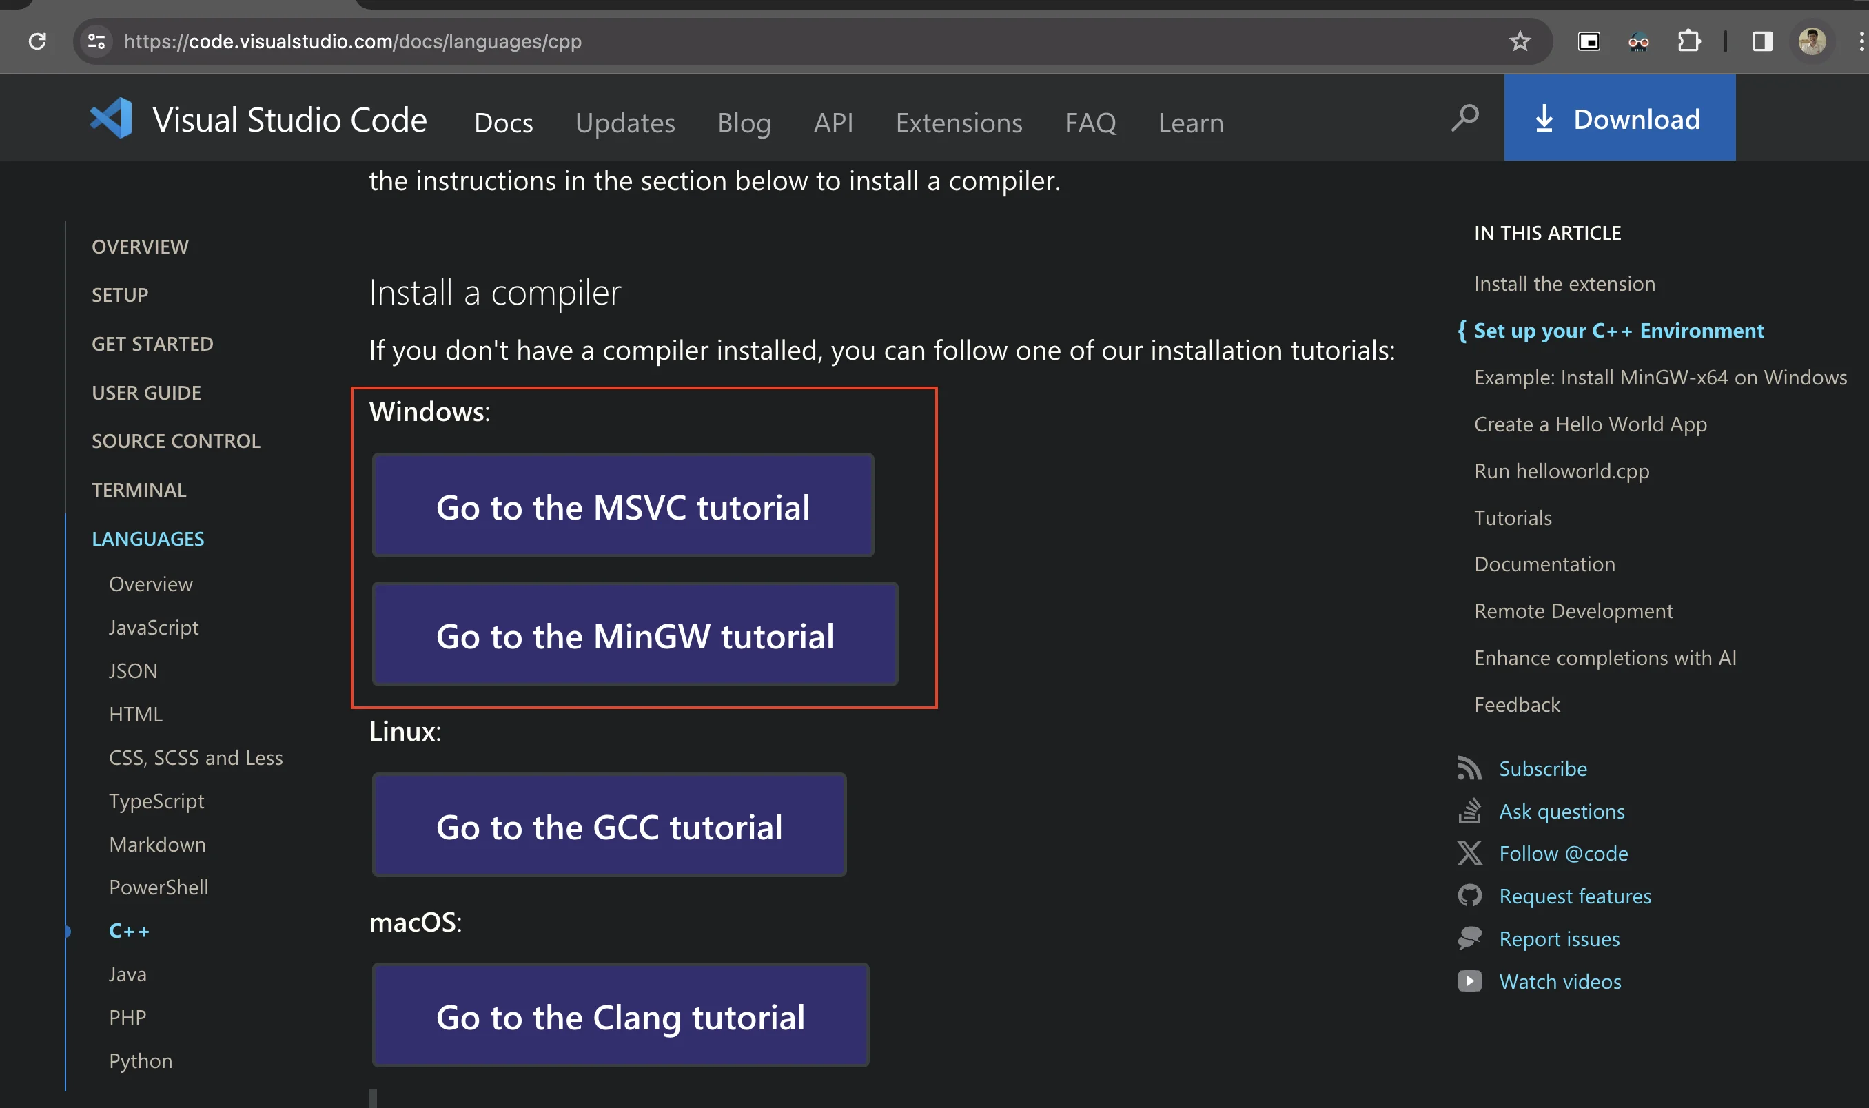Screen dimensions: 1869x1108
Task: Bookmark this page with the star icon
Action: [x=1520, y=41]
